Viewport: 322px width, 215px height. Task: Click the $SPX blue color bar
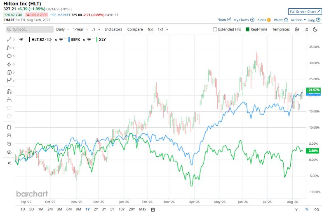pyautogui.click(x=69, y=40)
